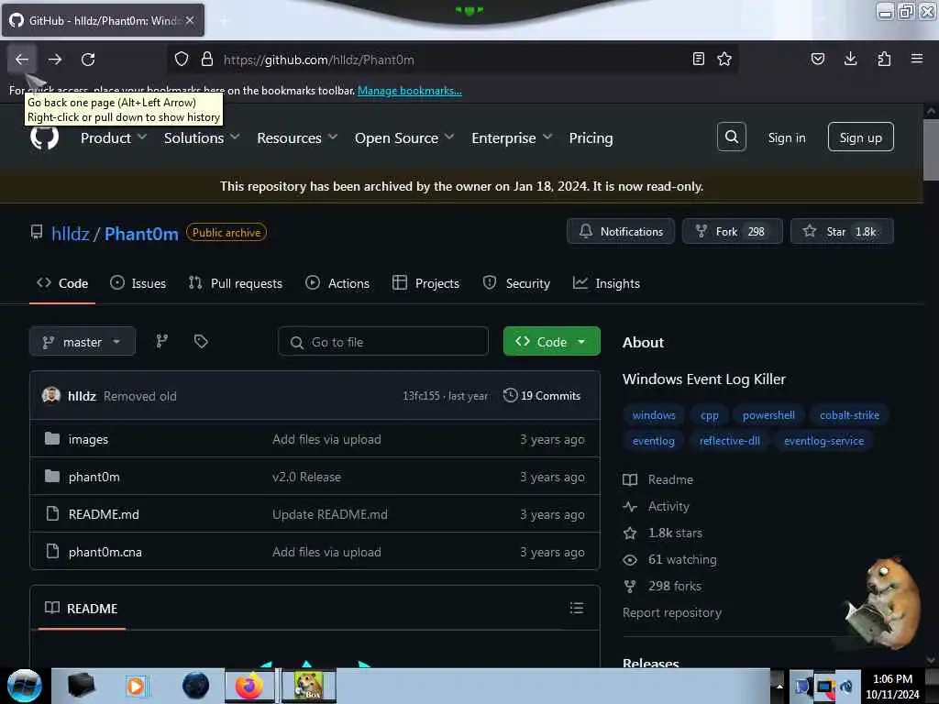Open the master branch dropdown
Screen dimensions: 939x704
[83, 342]
